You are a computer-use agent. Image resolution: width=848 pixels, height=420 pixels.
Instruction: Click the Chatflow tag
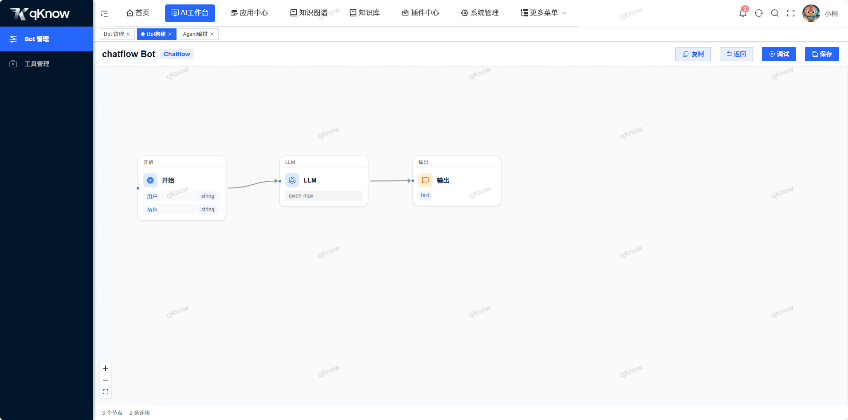(x=177, y=54)
